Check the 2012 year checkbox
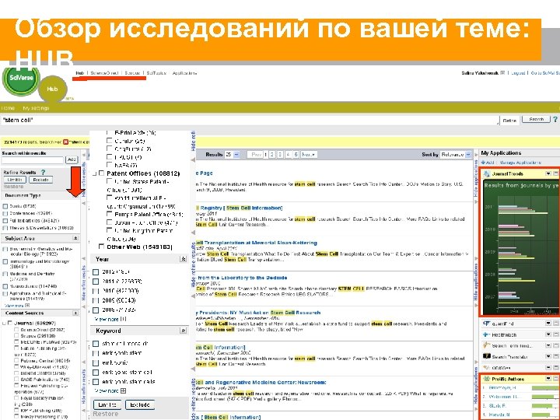This screenshot has height=420, width=560. (96, 272)
